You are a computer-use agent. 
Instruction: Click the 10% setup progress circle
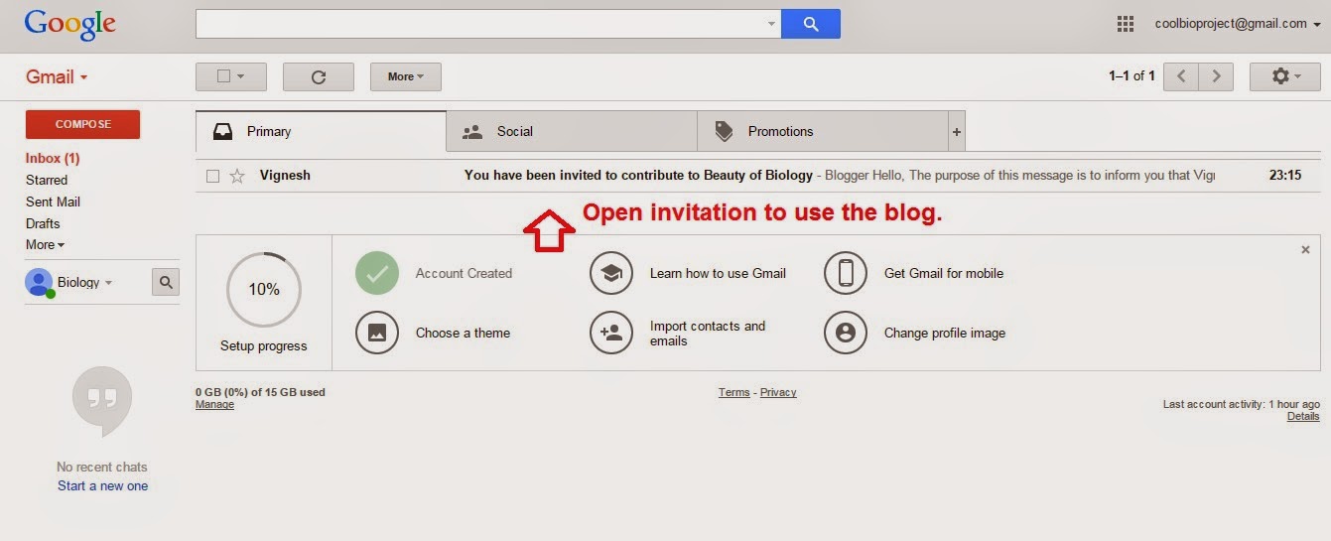pyautogui.click(x=263, y=290)
